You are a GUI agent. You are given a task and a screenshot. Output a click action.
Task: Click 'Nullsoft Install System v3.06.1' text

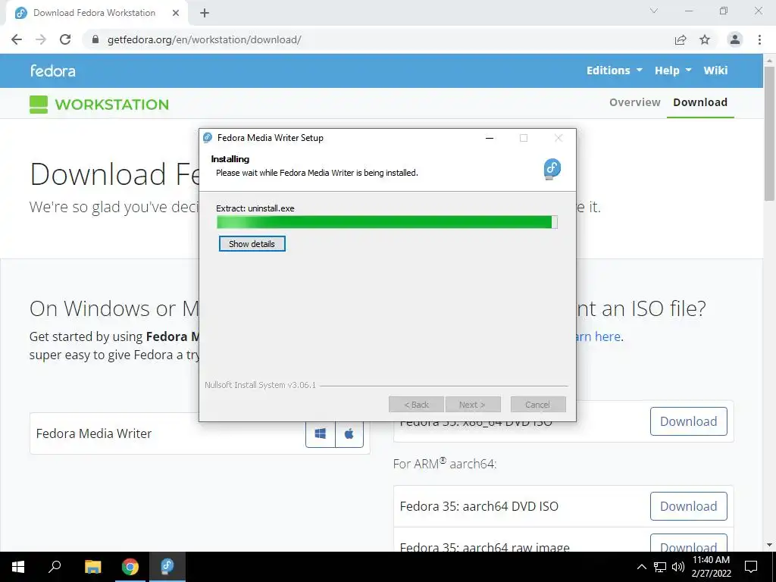pos(260,385)
